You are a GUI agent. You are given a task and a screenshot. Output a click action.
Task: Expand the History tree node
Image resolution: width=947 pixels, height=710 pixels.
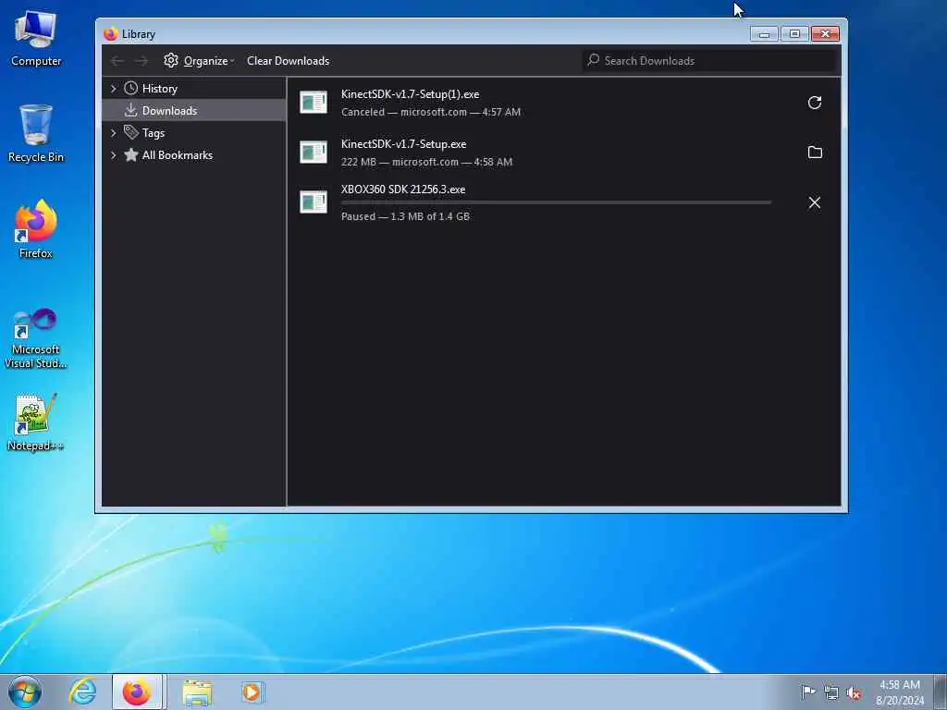click(x=113, y=88)
